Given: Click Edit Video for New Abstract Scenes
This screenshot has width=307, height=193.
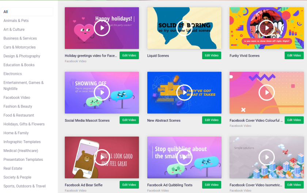Looking at the screenshot, I should point(212,120).
